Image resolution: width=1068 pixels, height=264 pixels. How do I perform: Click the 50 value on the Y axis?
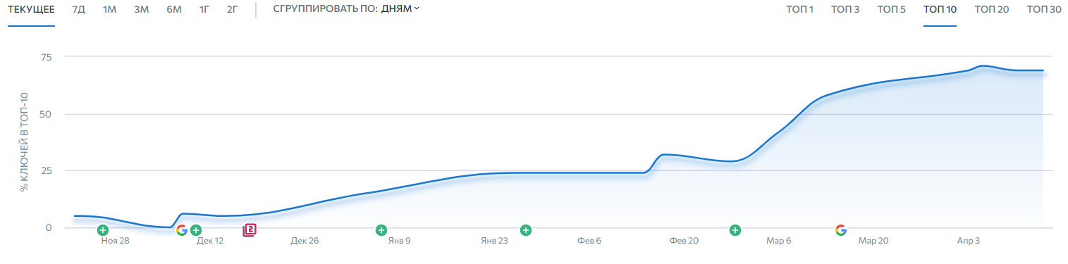click(46, 114)
